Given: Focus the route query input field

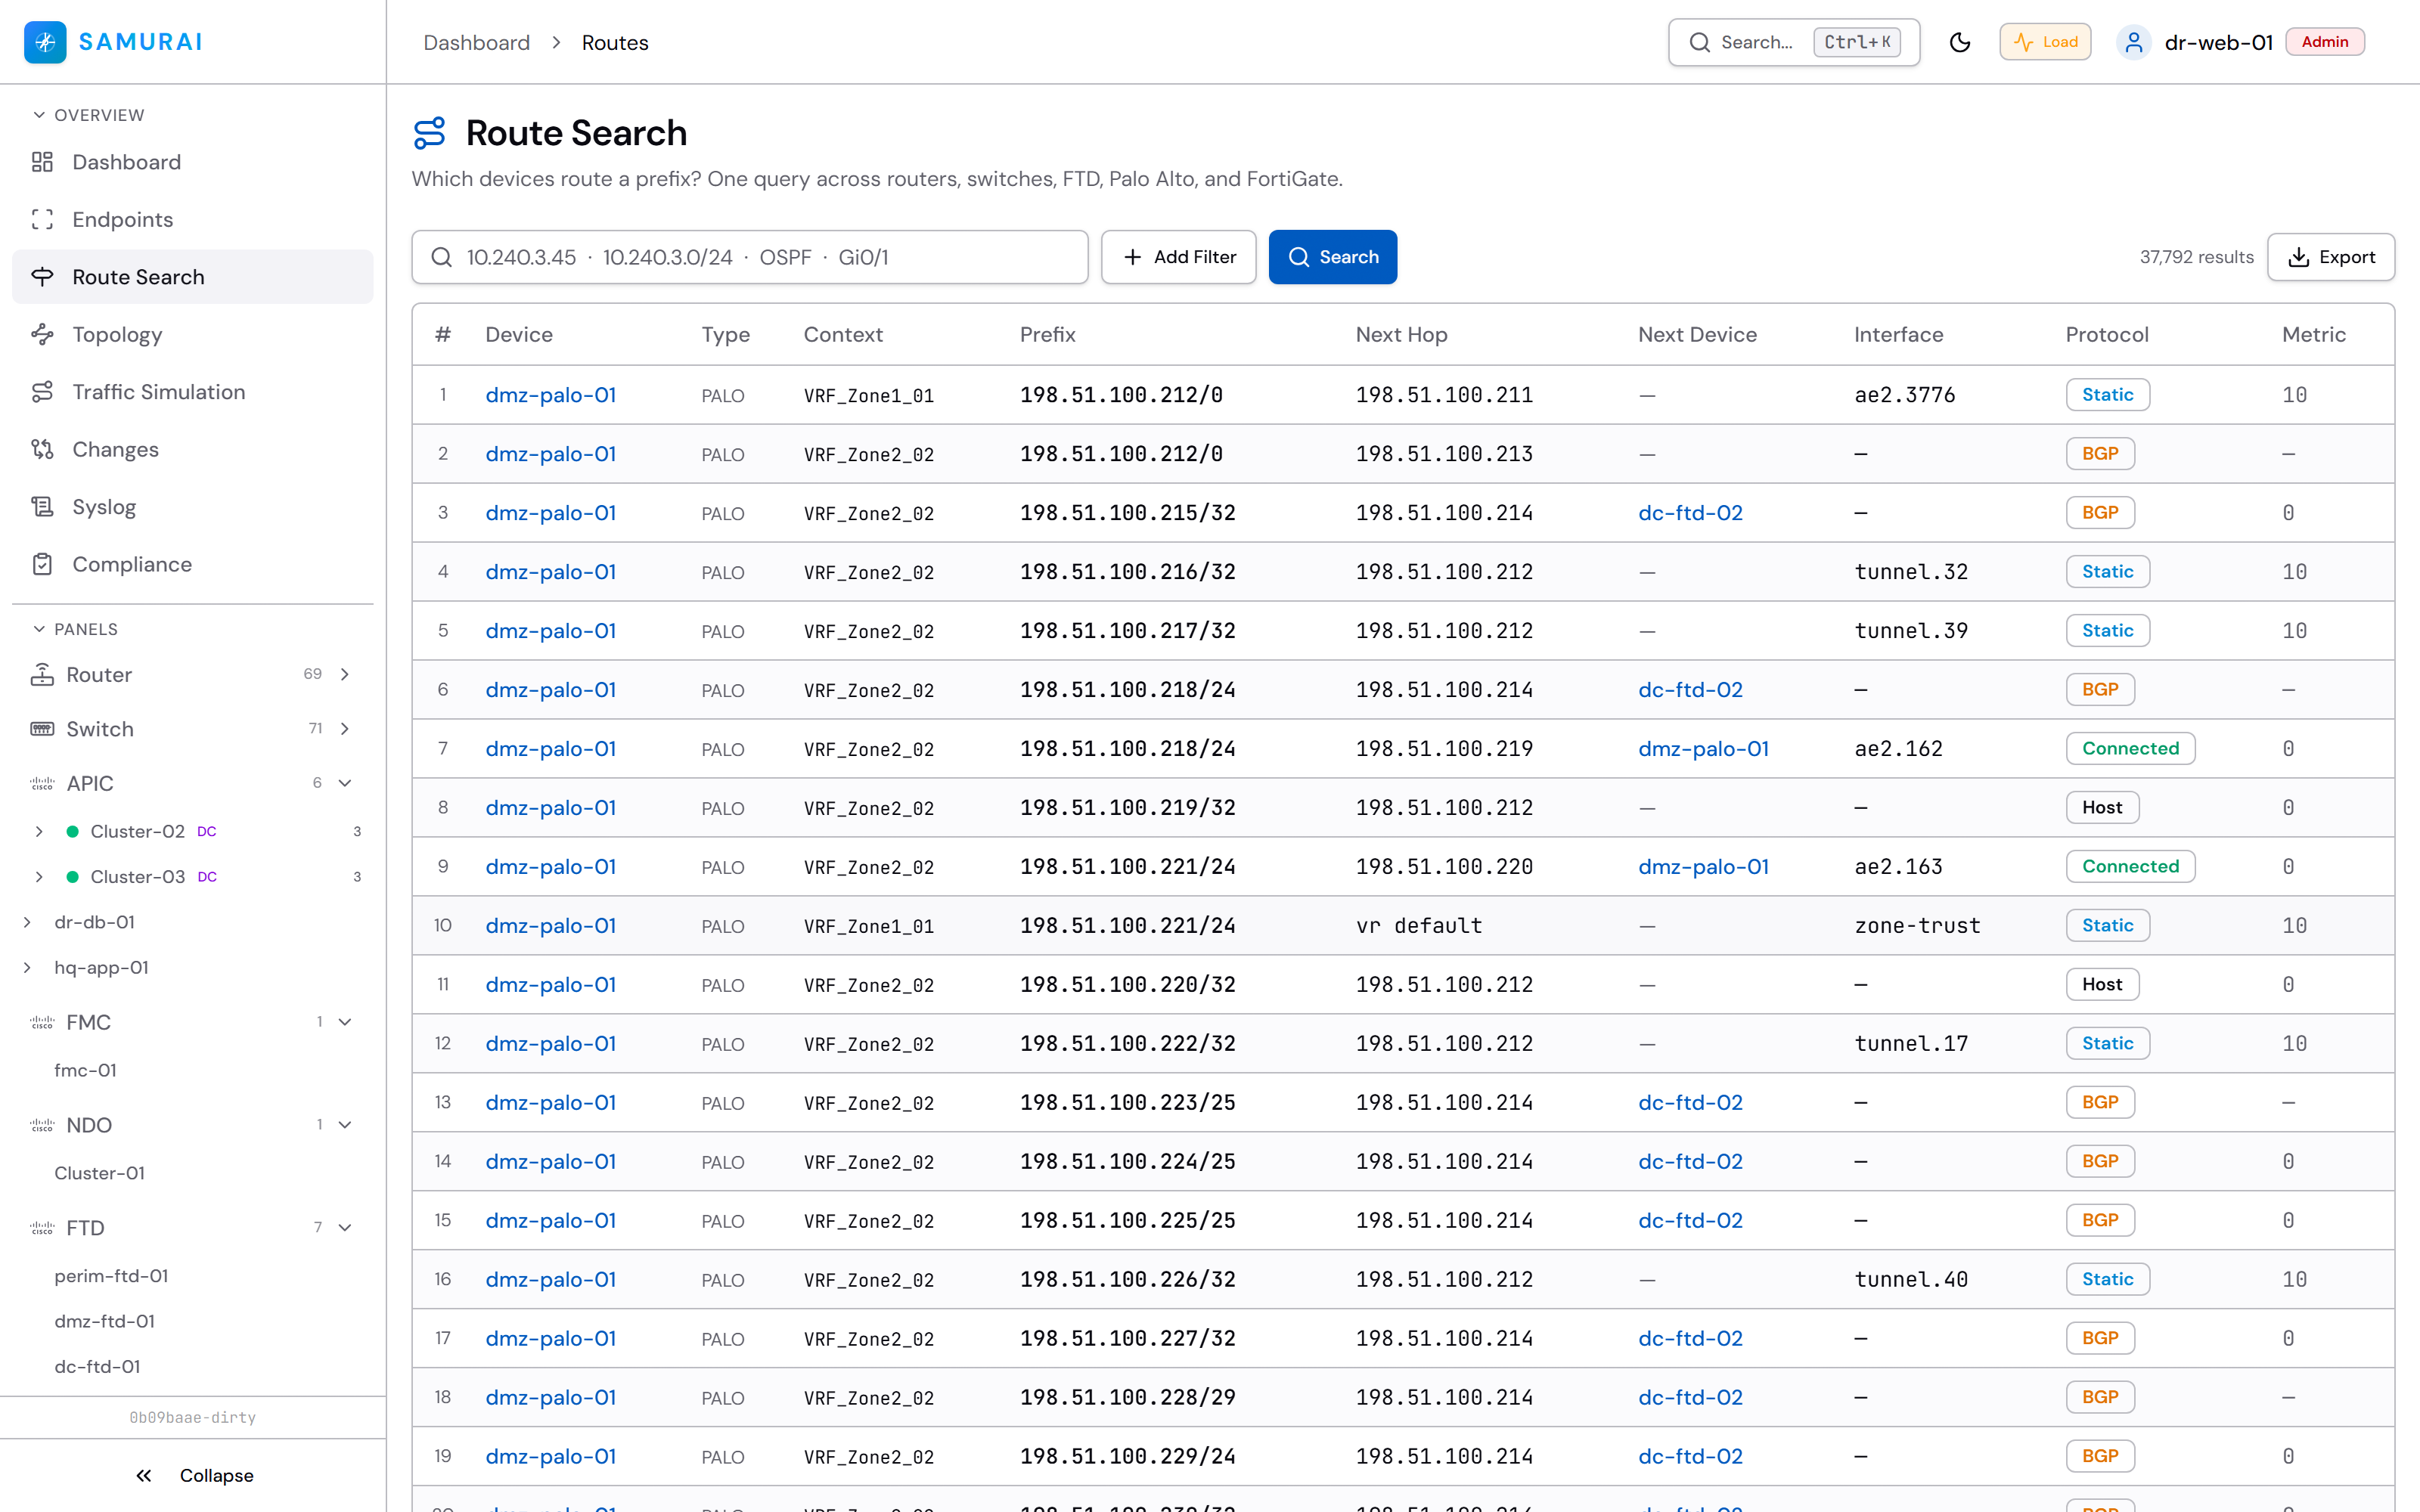Looking at the screenshot, I should pos(750,257).
